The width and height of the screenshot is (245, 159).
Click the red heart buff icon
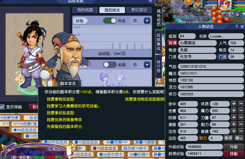tap(224, 15)
